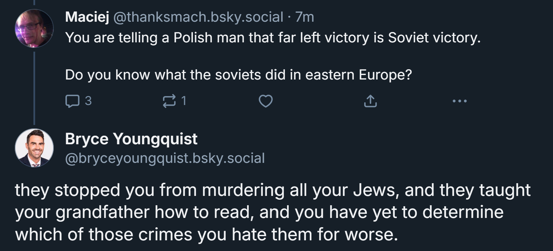Open the @bryceyoungquist.bsky.social handle
Image resolution: width=553 pixels, height=251 pixels.
165,158
